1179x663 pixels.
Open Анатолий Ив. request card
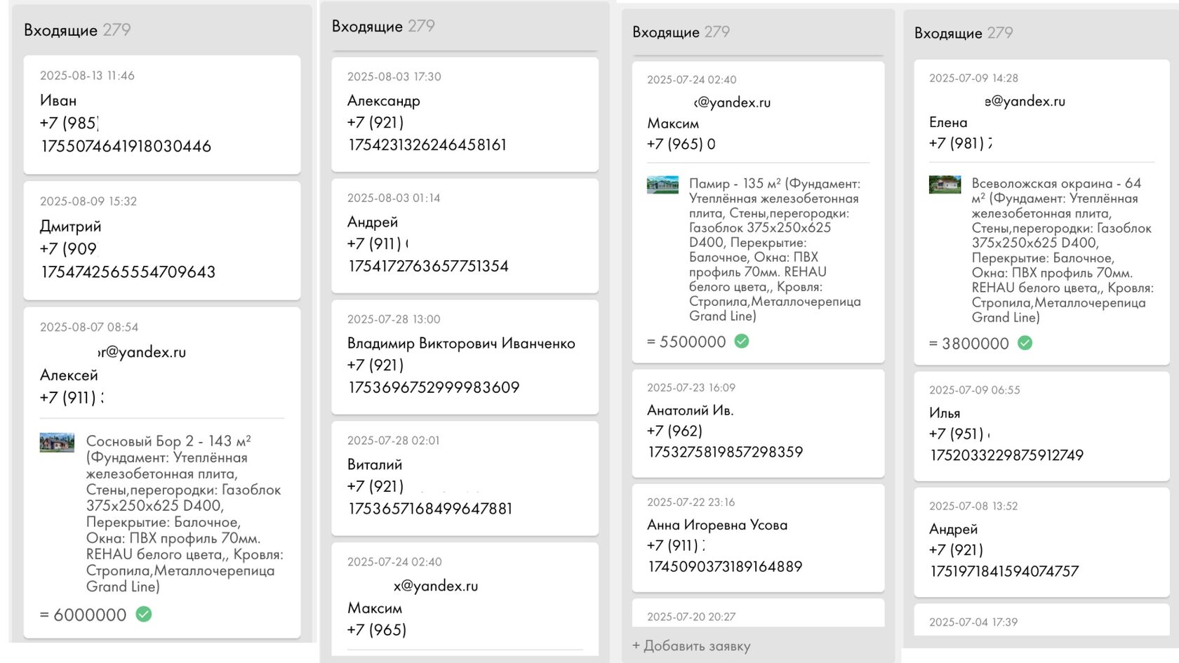pyautogui.click(x=758, y=423)
